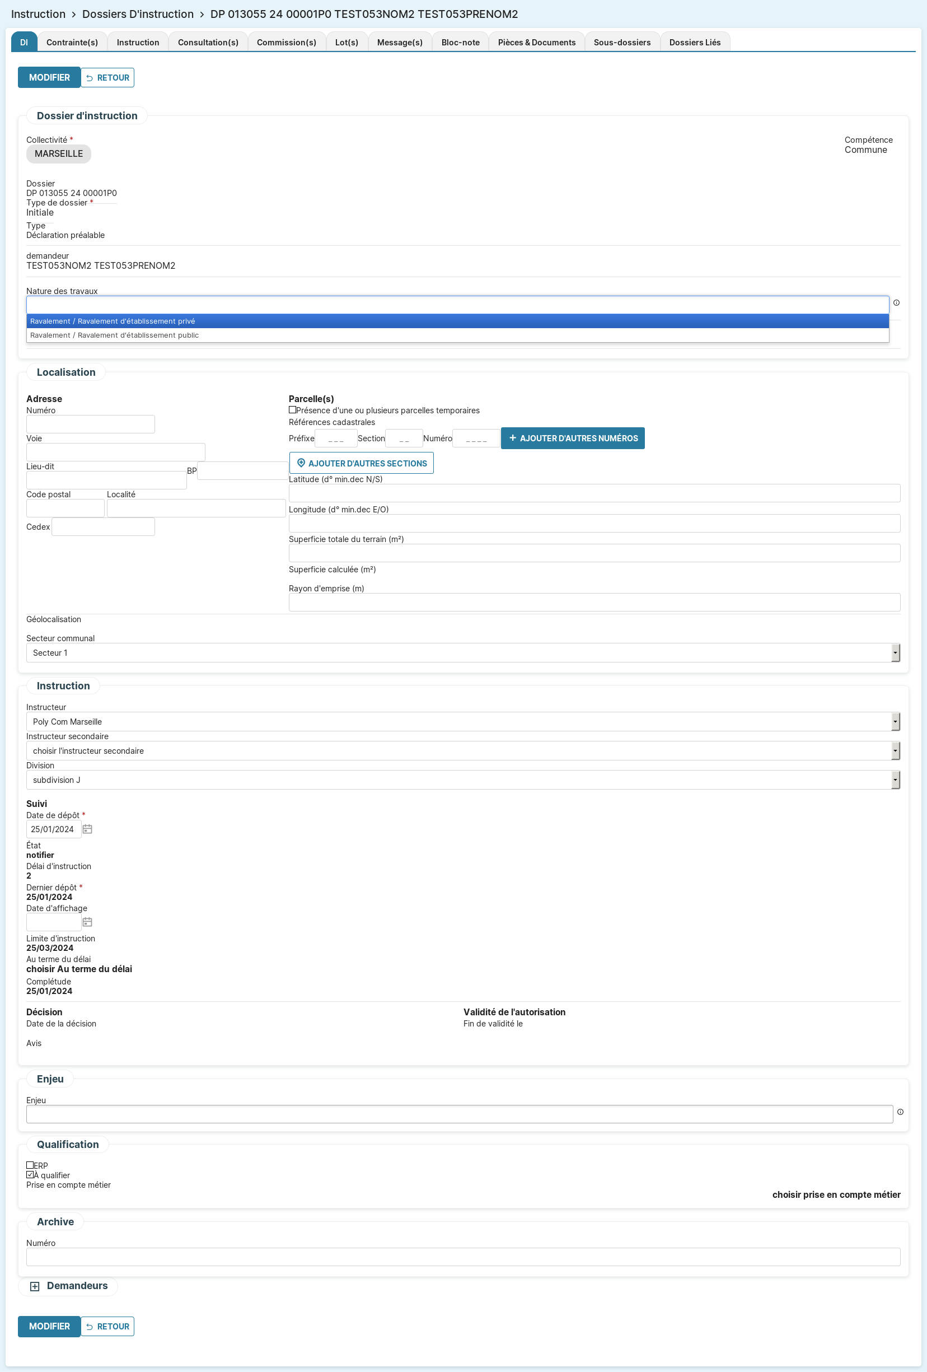Select Ravalement d'établissement public option
This screenshot has width=927, height=1372.
tap(114, 335)
